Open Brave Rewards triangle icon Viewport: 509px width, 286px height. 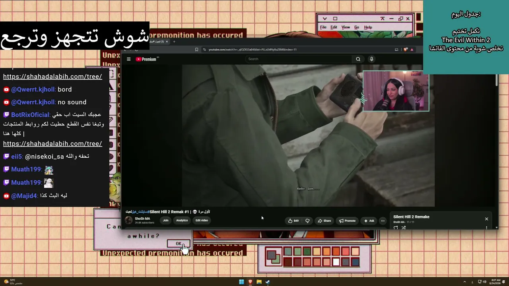[412, 50]
